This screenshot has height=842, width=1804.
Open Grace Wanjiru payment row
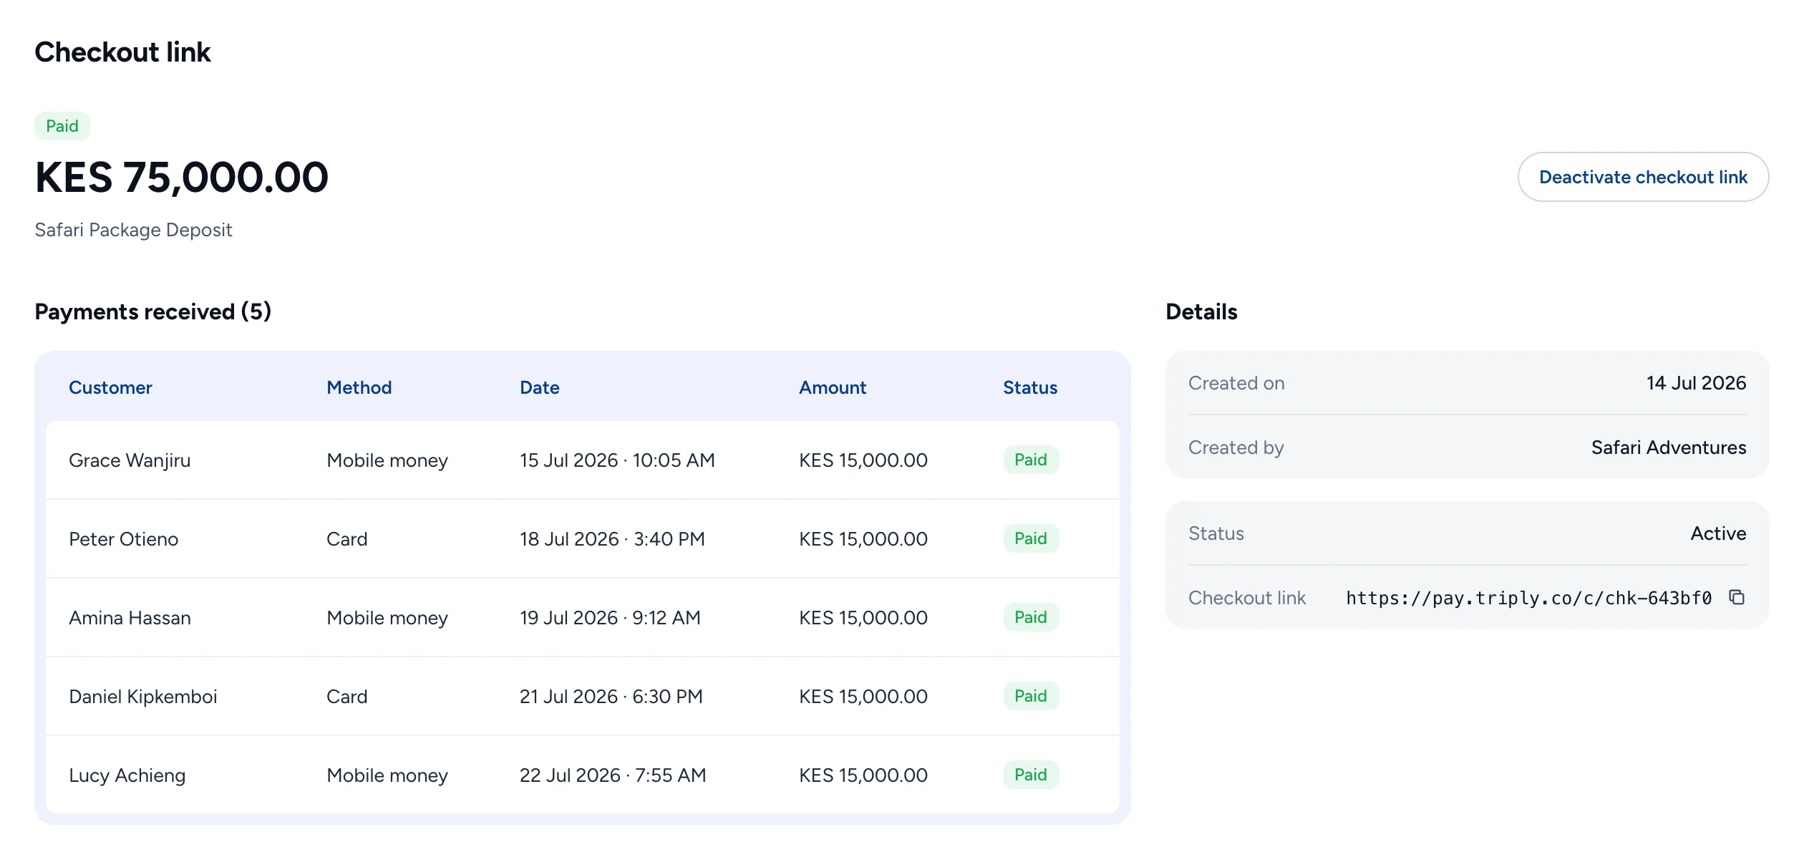click(583, 460)
